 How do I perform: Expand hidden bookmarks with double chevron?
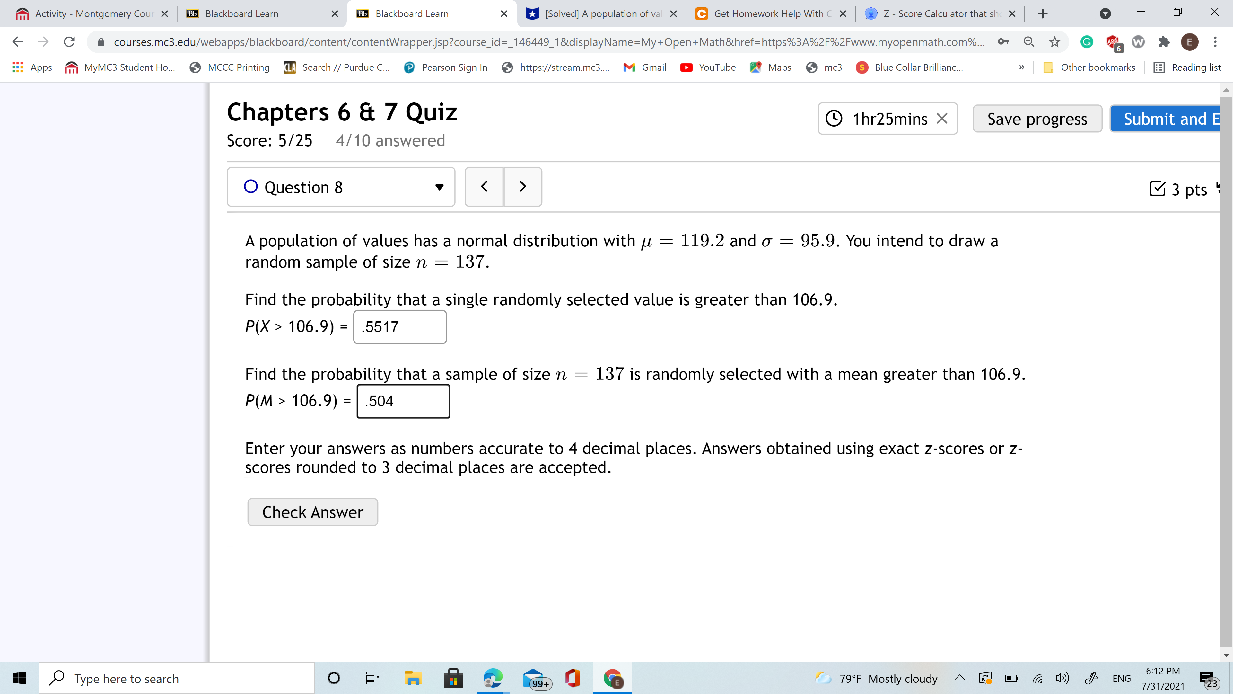(1021, 67)
